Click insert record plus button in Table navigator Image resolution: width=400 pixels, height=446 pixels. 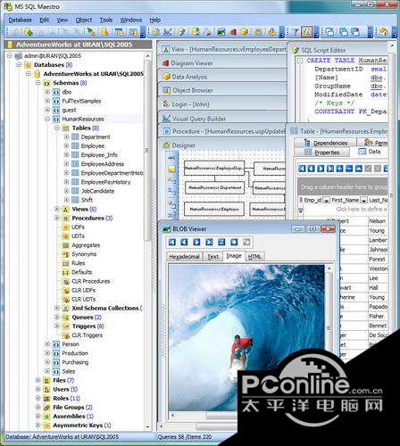coord(339,169)
